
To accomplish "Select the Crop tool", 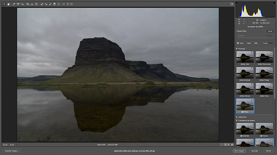I will coord(28,4).
